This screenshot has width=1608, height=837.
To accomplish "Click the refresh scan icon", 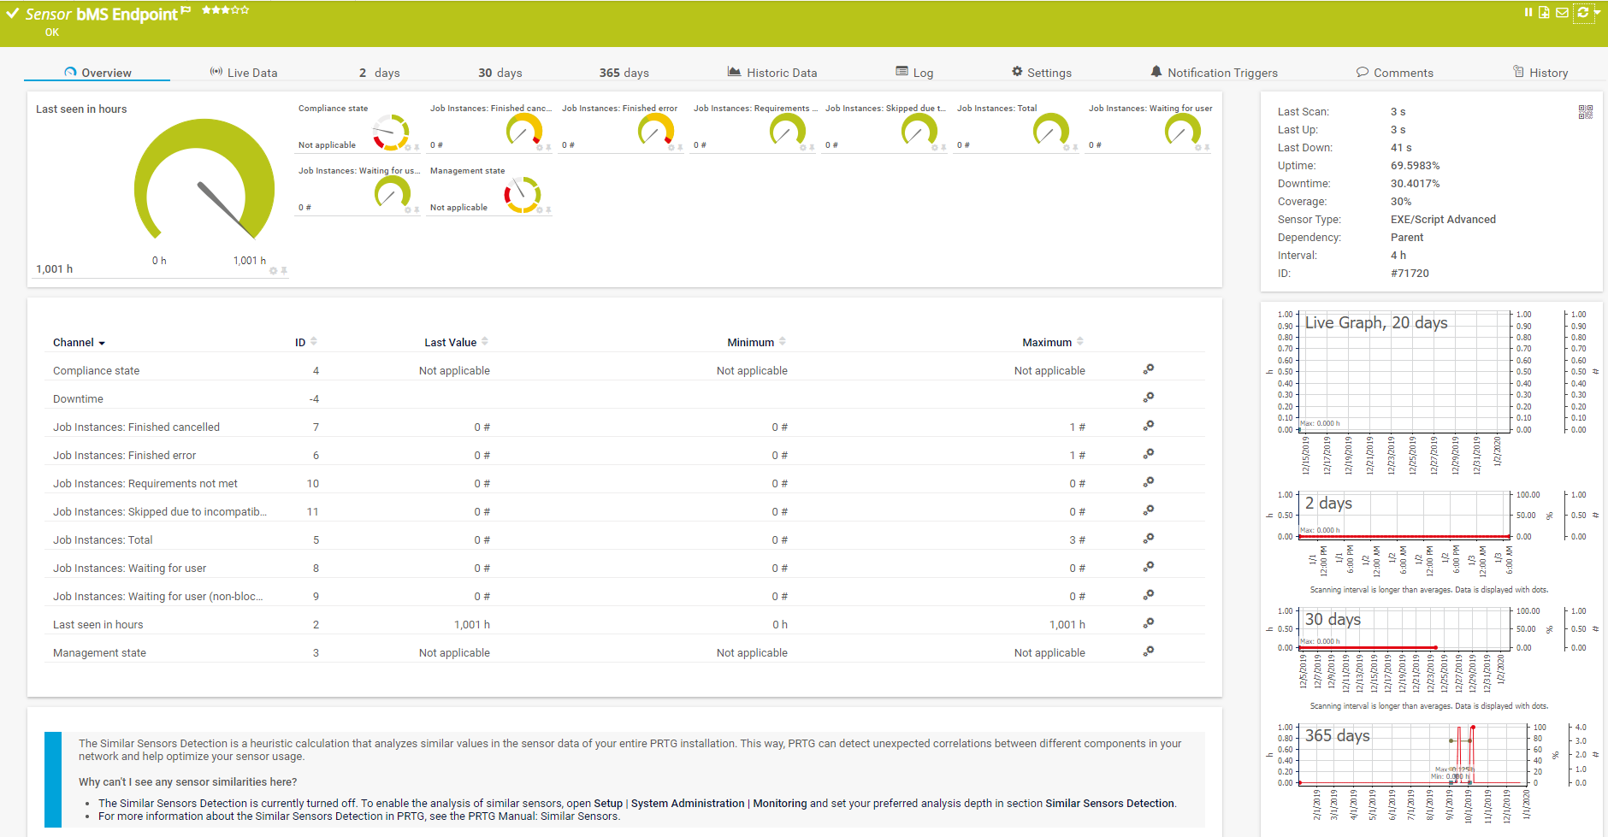I will pos(1582,12).
